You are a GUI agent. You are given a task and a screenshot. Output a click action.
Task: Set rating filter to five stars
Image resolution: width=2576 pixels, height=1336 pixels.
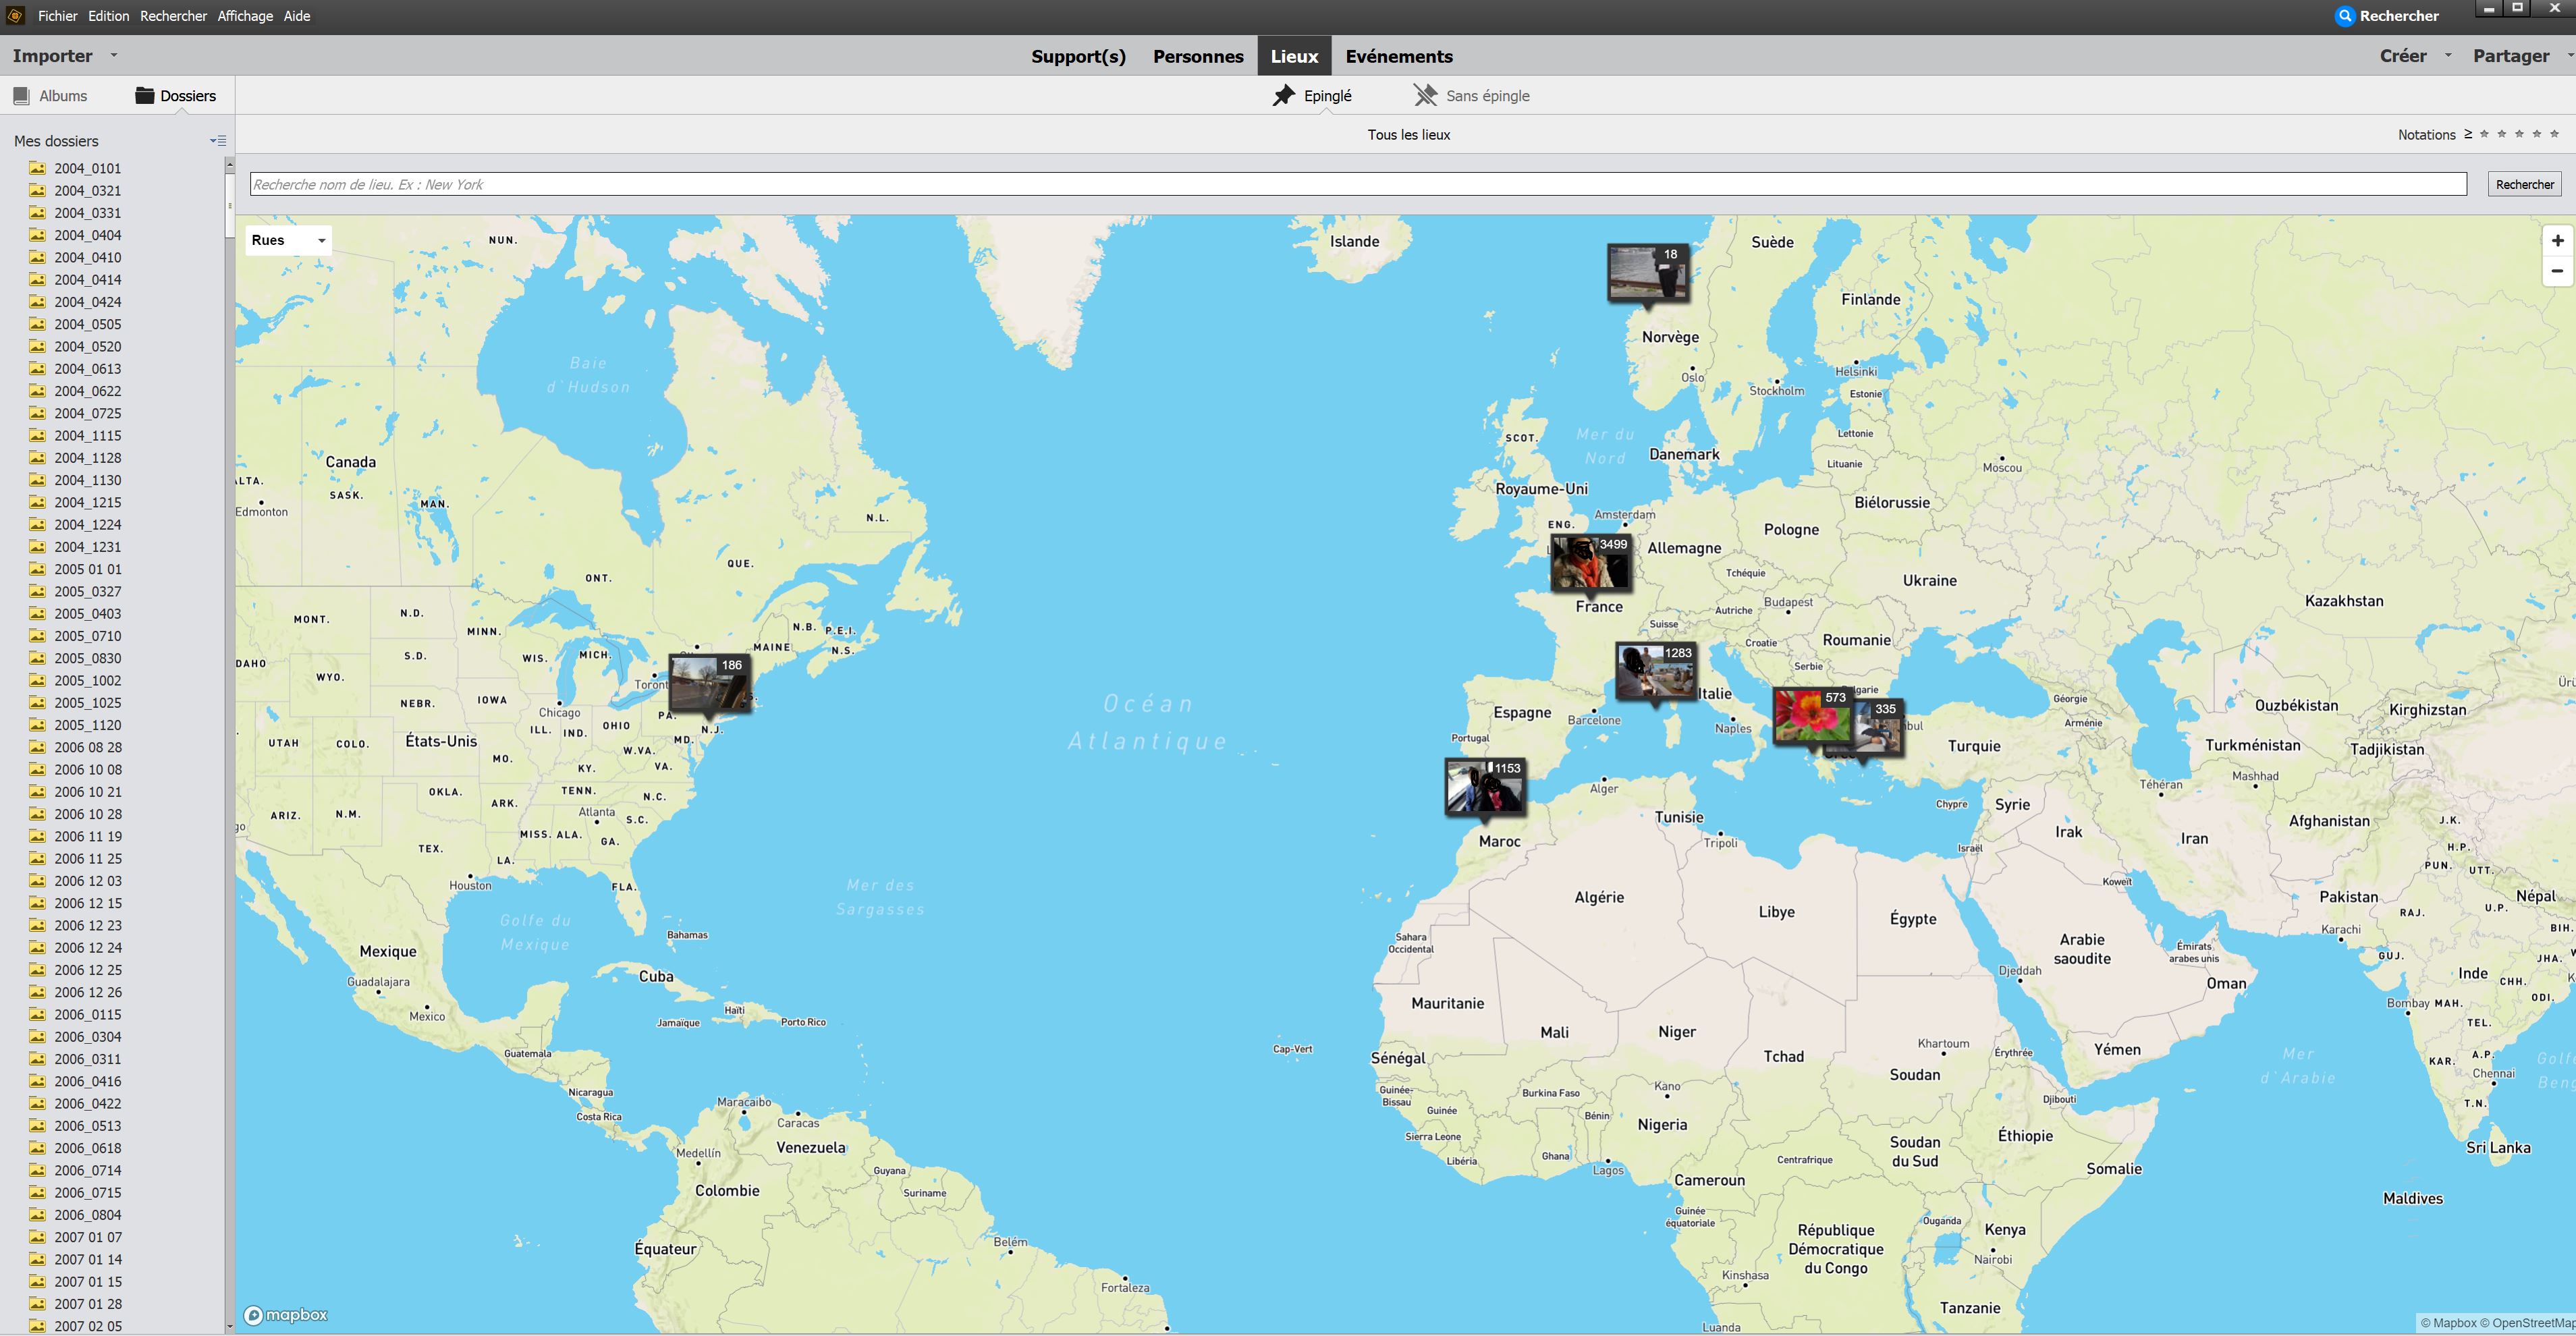point(2554,134)
